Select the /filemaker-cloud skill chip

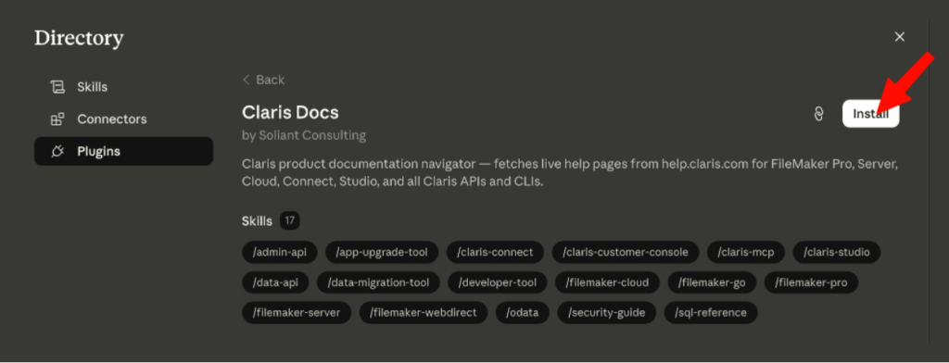click(607, 282)
